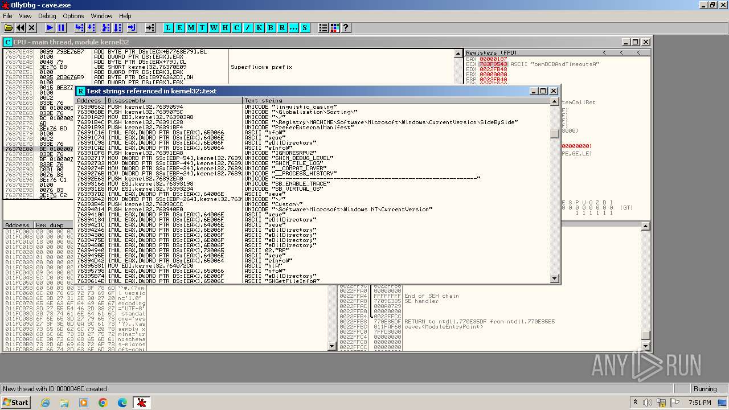Show Breakpoints window with B button

point(271,27)
